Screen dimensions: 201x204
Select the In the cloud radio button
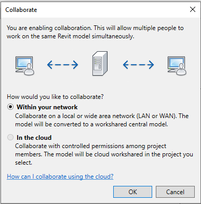point(10,137)
